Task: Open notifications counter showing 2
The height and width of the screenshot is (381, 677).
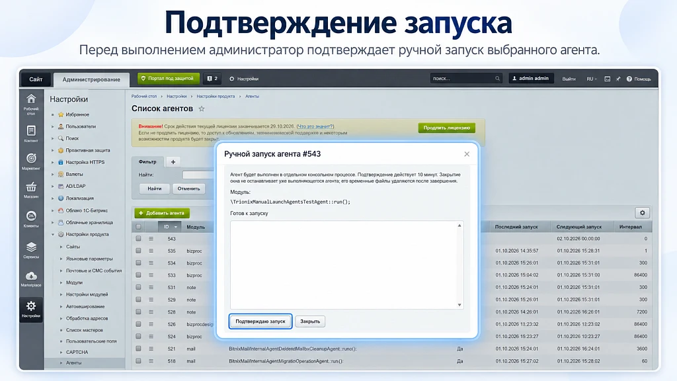Action: (x=212, y=79)
